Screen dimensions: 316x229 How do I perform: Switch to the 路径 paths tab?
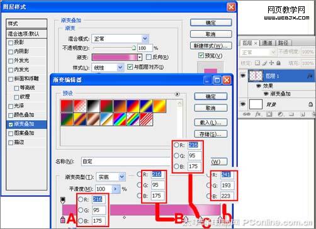(x=283, y=43)
